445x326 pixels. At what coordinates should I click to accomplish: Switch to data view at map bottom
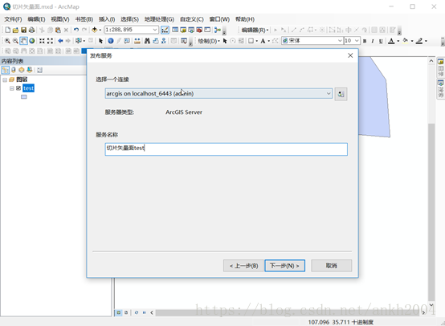tap(119, 312)
